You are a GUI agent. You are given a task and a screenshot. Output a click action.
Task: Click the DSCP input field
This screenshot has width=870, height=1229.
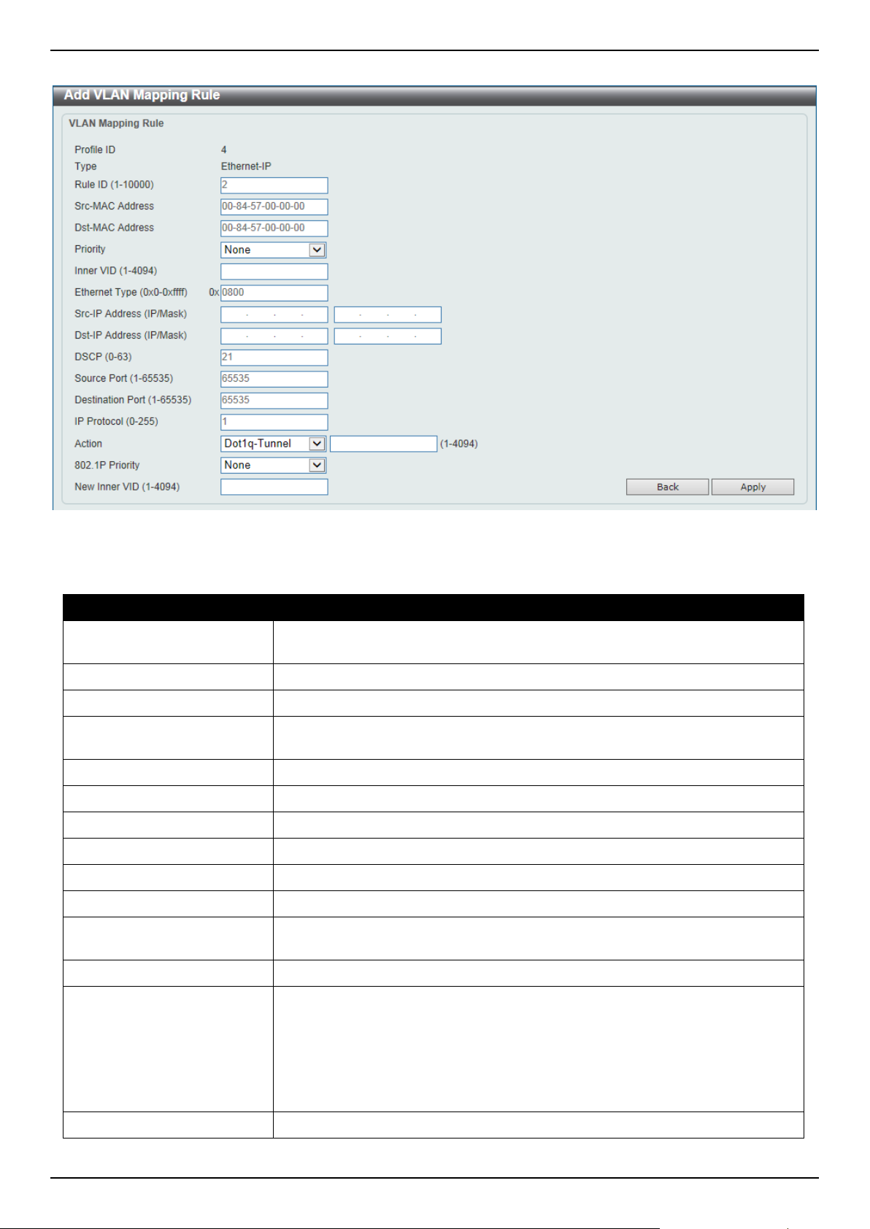coord(274,358)
